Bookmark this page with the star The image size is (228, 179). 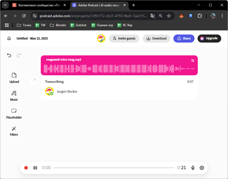(x=169, y=16)
